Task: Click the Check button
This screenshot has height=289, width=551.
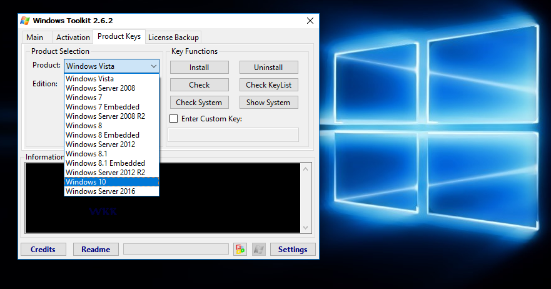Action: point(200,84)
